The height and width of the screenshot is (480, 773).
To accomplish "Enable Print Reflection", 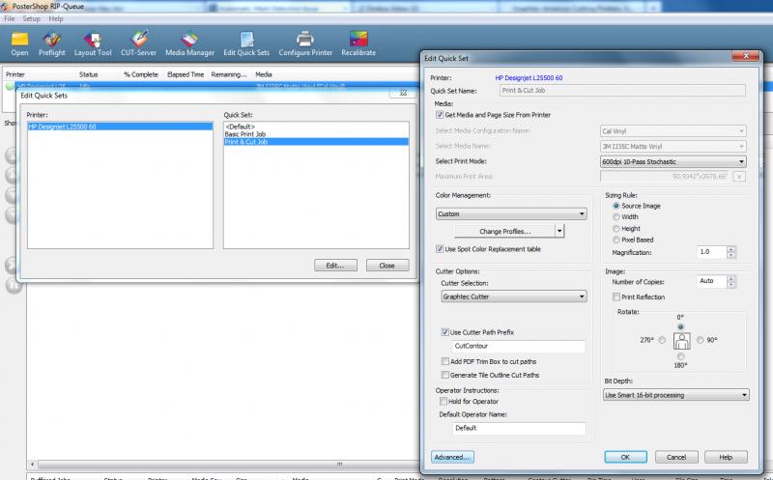I will coord(616,296).
